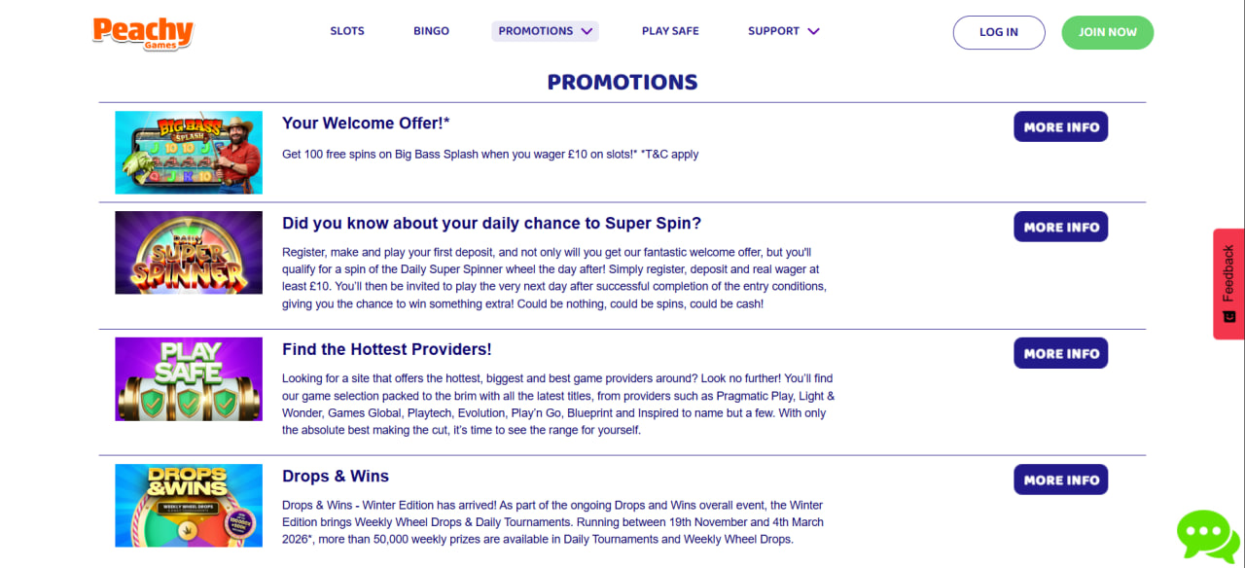Open the Bingo menu item
Image resolution: width=1245 pixels, height=568 pixels.
431,31
